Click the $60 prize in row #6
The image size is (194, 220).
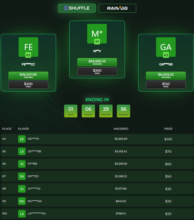click(168, 164)
